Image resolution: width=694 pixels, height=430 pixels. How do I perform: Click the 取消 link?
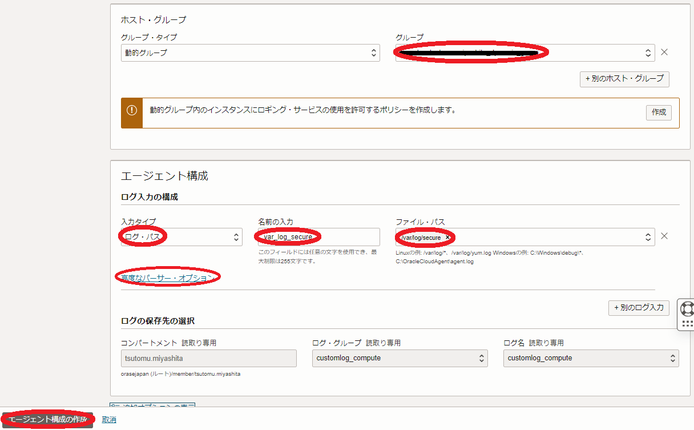109,420
